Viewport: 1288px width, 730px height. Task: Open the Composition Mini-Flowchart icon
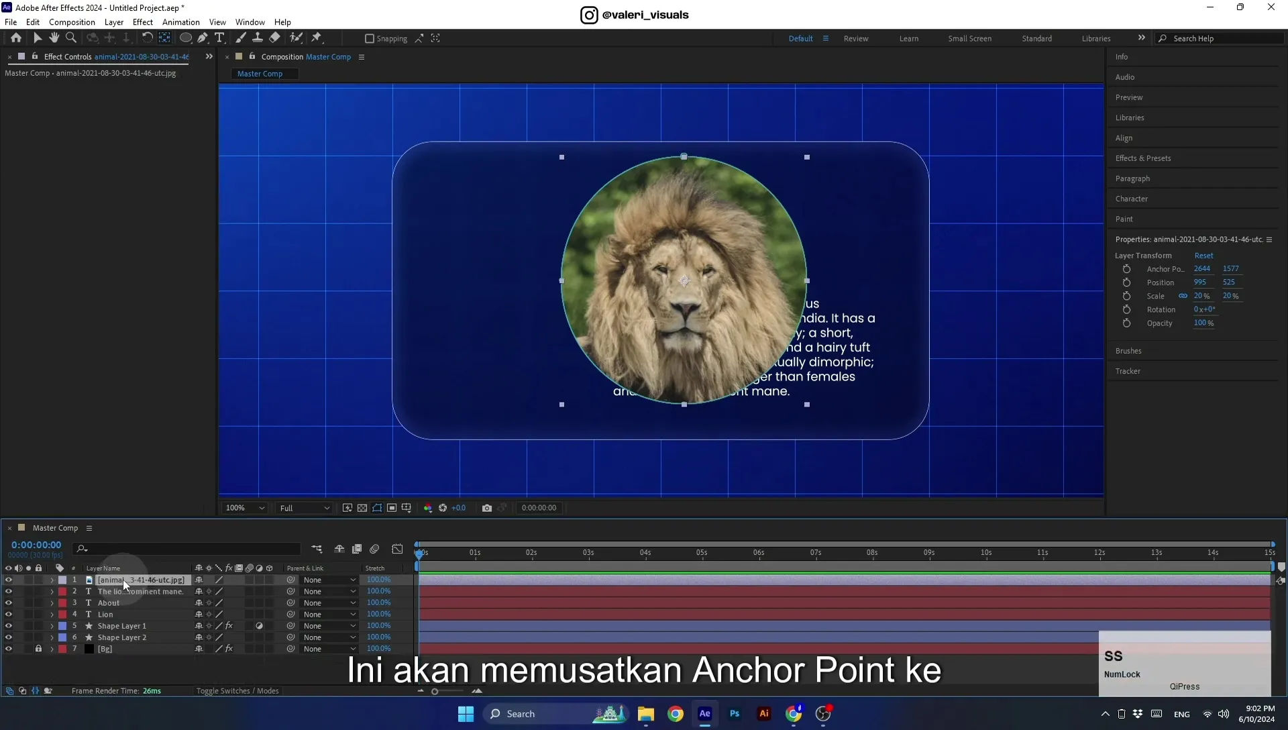point(317,549)
